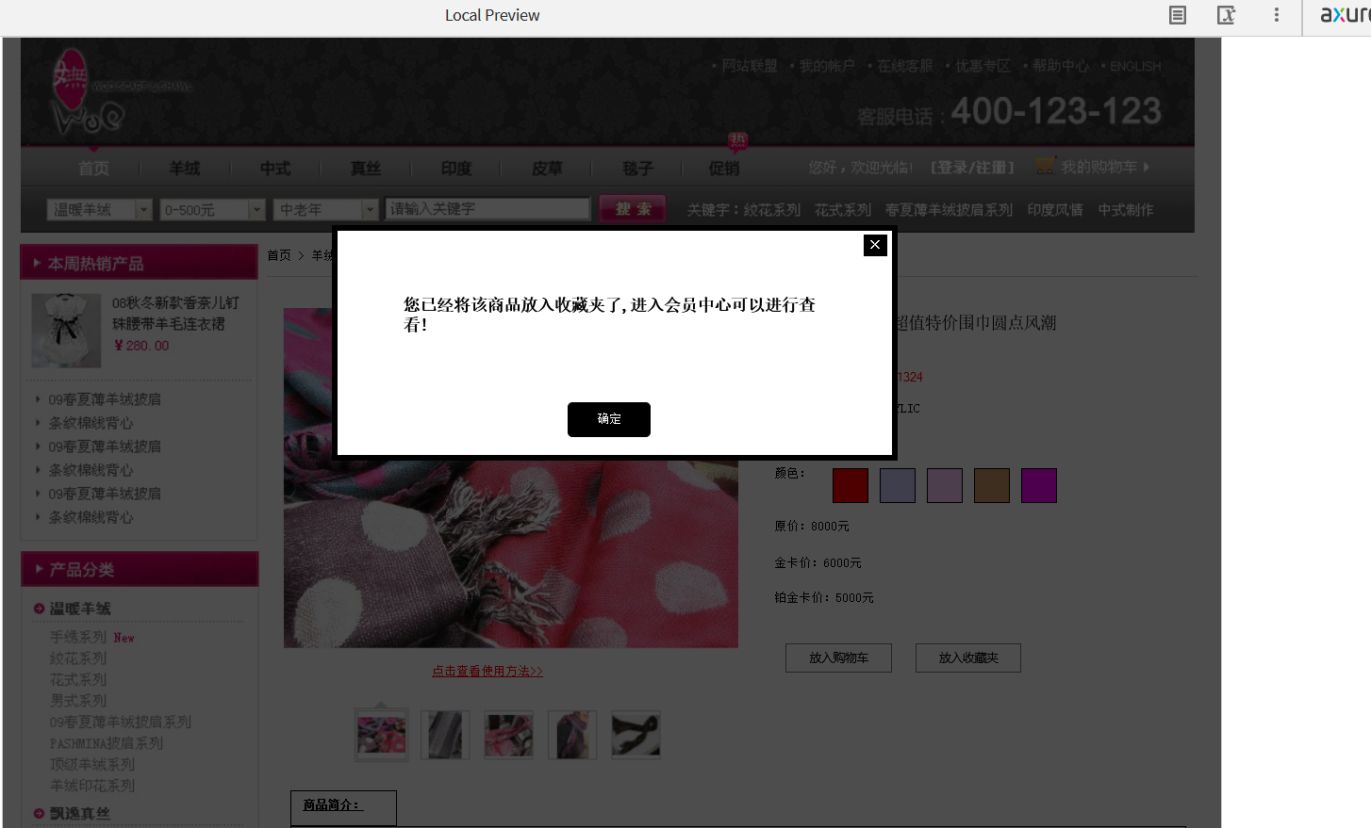Open the three-dot more options menu

click(1277, 15)
